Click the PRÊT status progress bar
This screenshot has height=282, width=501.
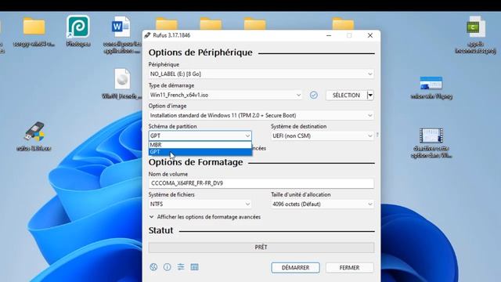tap(261, 248)
